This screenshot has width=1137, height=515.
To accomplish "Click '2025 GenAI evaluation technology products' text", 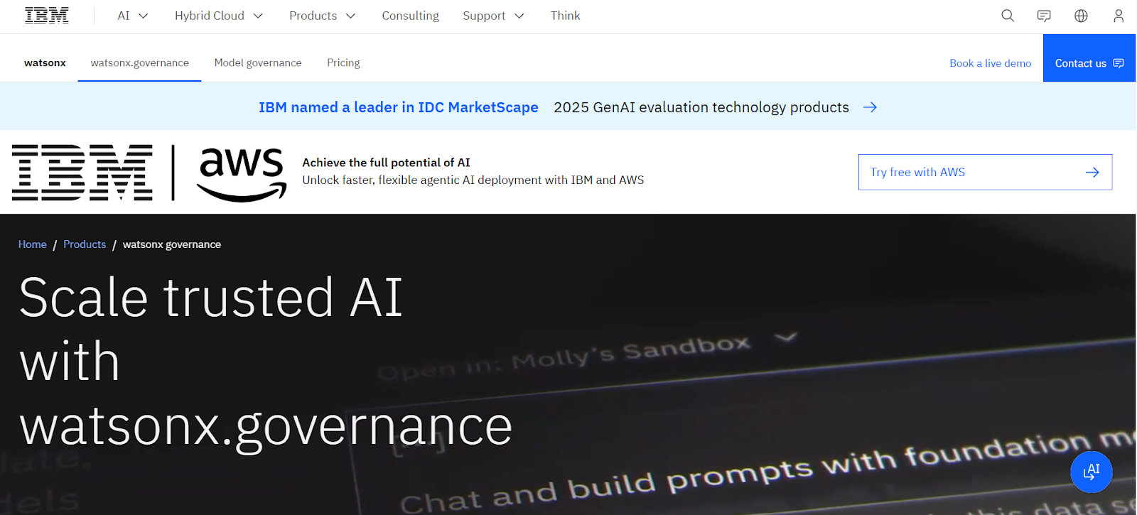I will pos(701,107).
